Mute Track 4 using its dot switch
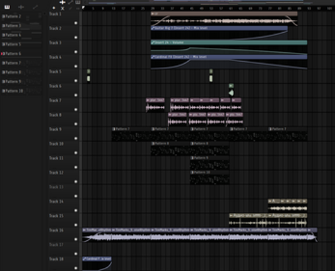The height and width of the screenshot is (271, 335). [76, 66]
